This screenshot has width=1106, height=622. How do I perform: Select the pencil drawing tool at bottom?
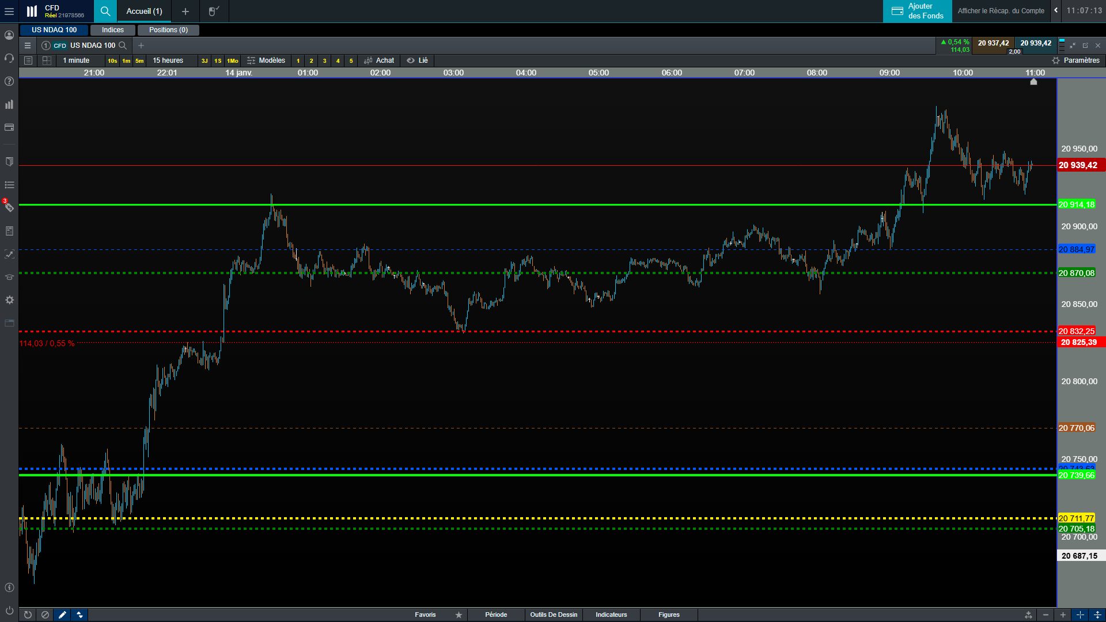[62, 615]
